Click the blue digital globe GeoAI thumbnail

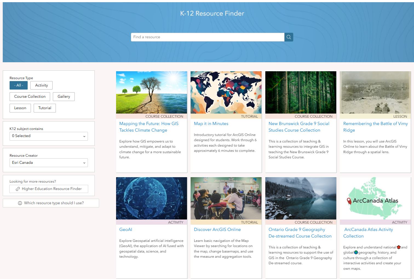click(151, 198)
